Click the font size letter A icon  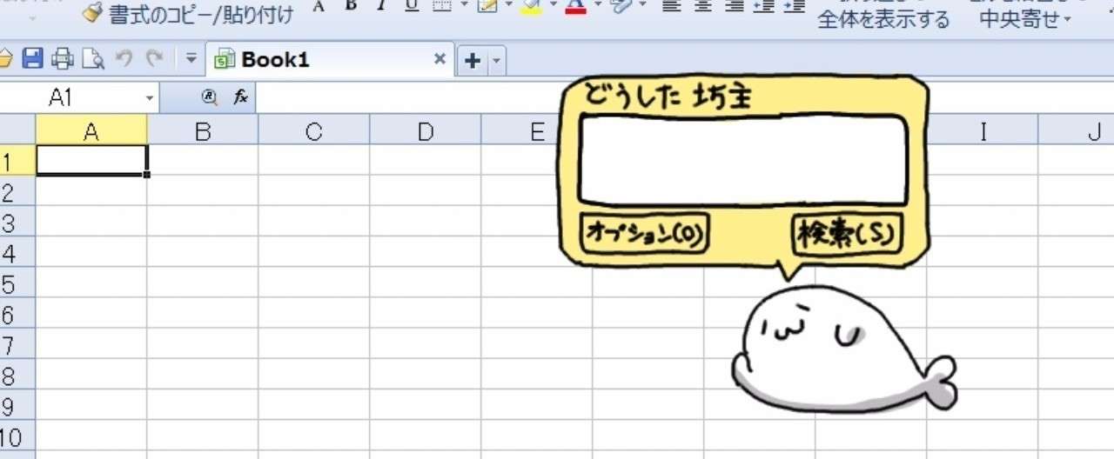[319, 5]
